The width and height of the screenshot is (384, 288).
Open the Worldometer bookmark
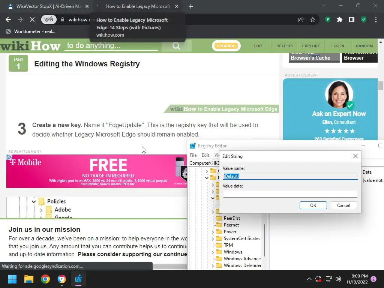pos(31,31)
